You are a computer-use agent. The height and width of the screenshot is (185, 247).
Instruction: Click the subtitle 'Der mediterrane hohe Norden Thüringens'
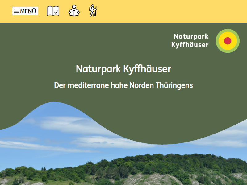coord(123,85)
